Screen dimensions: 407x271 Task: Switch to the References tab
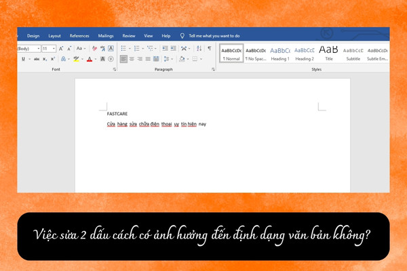(x=79, y=36)
